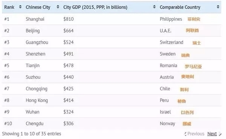Select Switzerland in the Guangzhou row
This screenshot has height=139, width=226.
pyautogui.click(x=171, y=42)
